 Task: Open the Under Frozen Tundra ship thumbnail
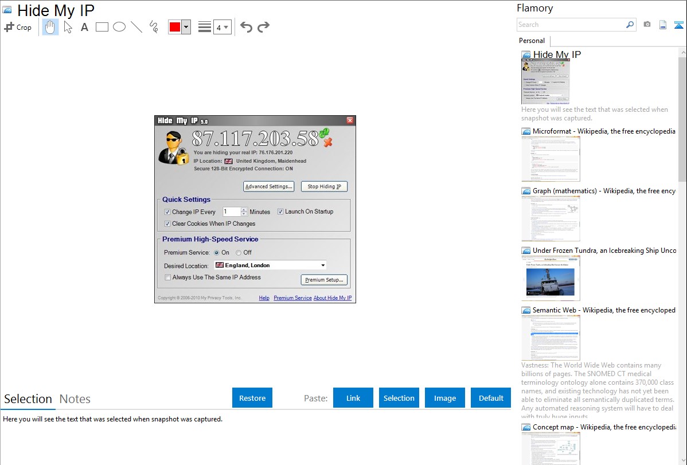(551, 278)
